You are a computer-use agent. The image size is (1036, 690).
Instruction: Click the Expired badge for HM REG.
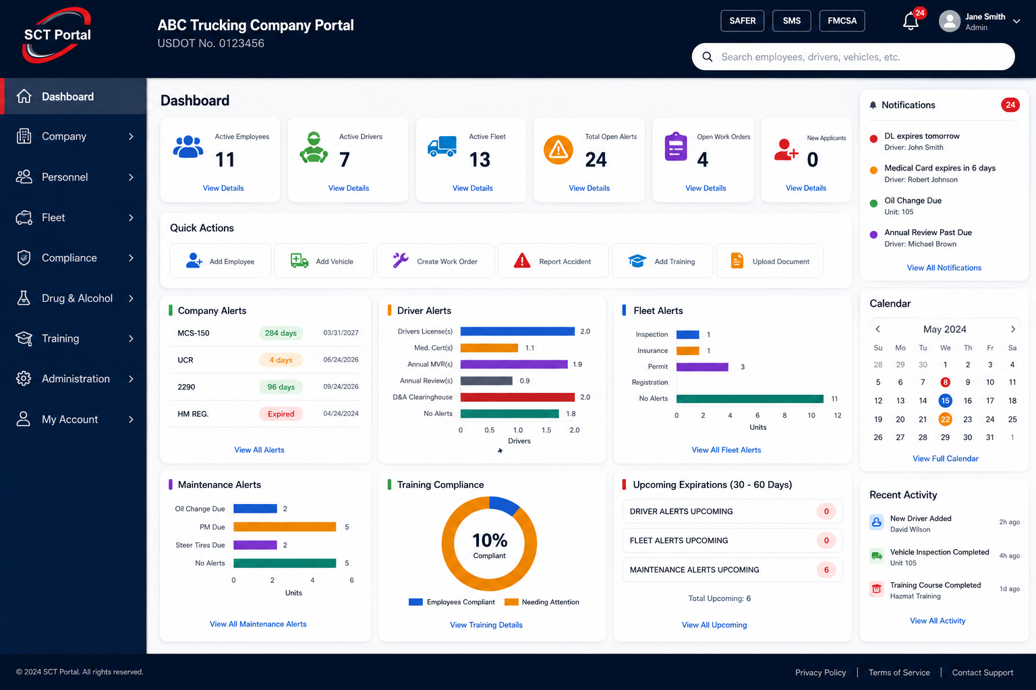[281, 414]
